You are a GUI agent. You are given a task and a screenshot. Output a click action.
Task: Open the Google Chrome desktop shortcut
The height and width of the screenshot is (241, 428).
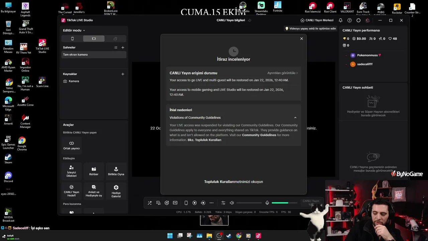point(22,144)
